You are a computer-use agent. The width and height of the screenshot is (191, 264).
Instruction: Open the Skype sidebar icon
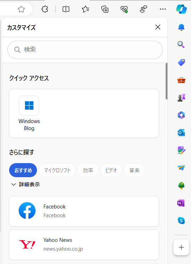pos(181,220)
